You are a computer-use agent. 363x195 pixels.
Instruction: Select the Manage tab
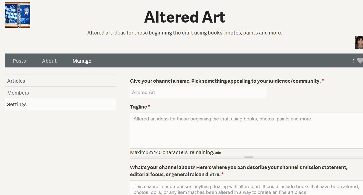[82, 61]
